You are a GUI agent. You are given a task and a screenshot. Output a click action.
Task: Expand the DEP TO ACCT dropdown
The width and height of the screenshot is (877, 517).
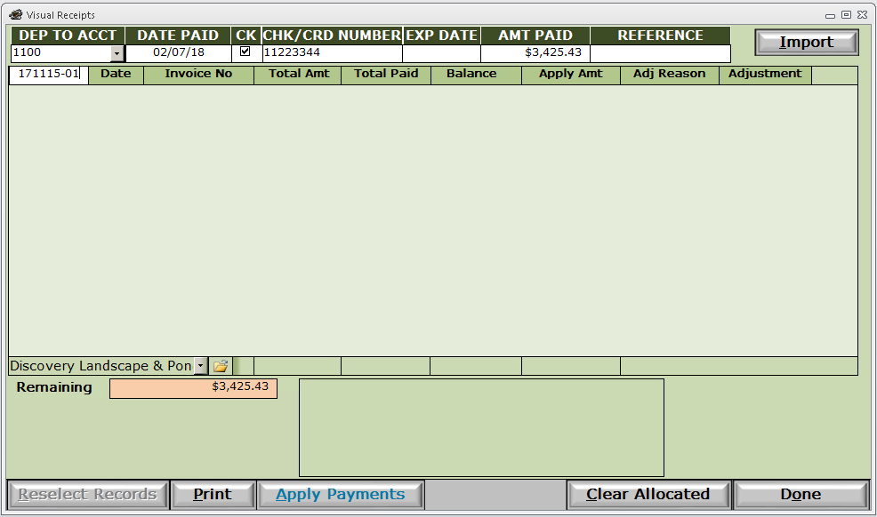[x=117, y=53]
